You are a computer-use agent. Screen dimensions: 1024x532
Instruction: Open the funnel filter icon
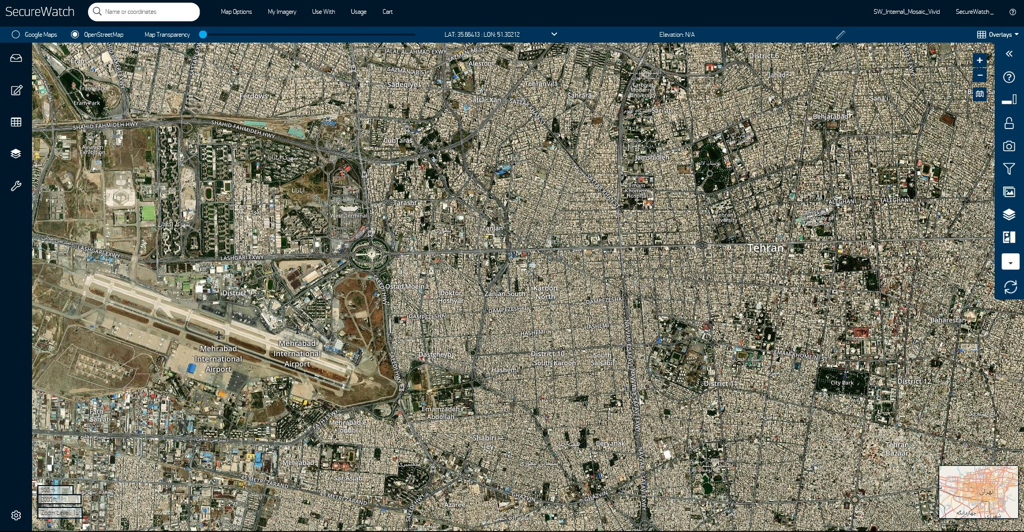pyautogui.click(x=1009, y=169)
